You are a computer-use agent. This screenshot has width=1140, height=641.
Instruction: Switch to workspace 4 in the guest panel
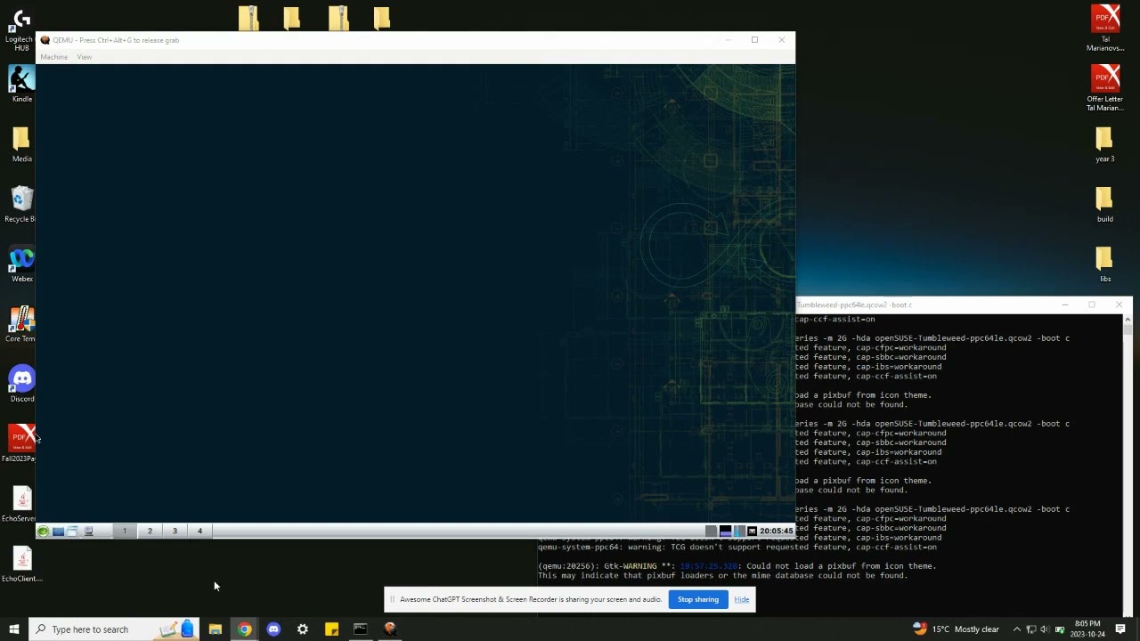point(199,531)
